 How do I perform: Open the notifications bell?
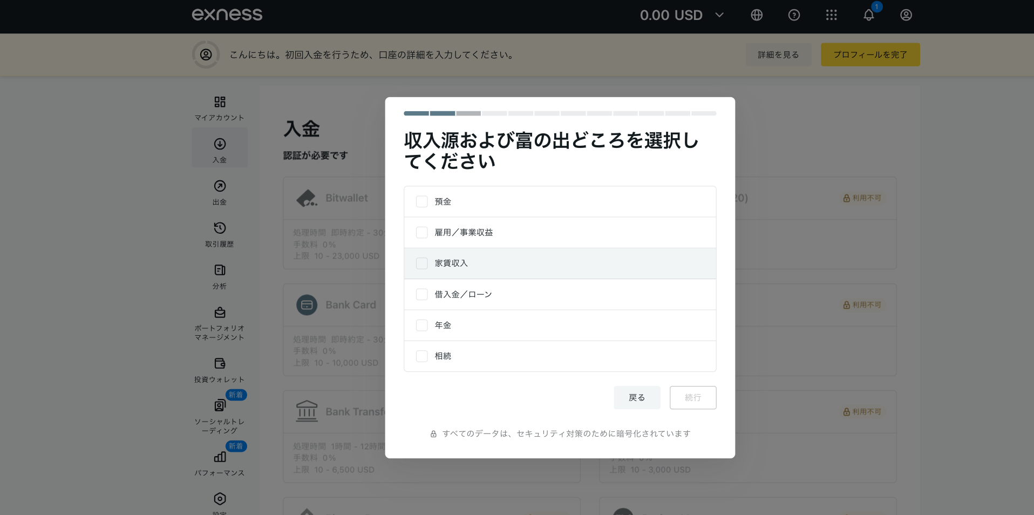(868, 15)
